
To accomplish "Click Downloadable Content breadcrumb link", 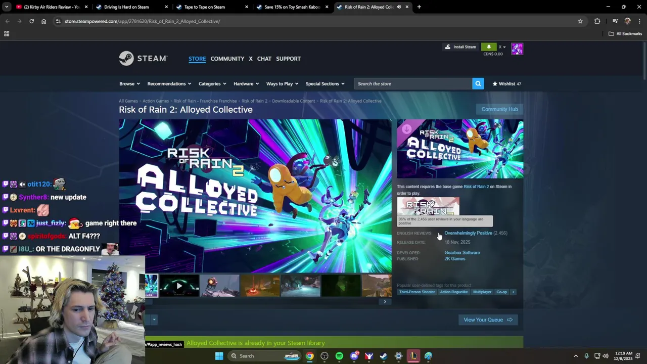I will coord(294,101).
